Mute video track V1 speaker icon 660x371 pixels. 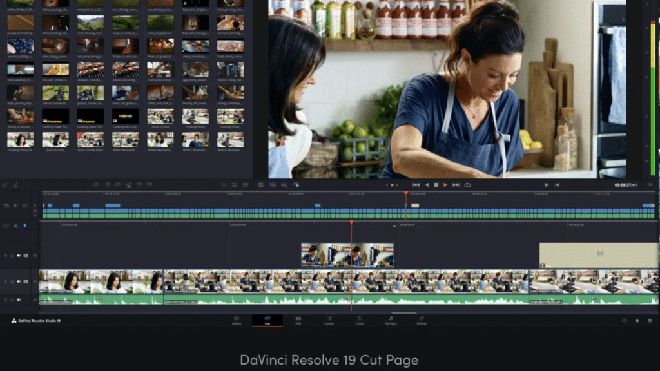(19, 281)
